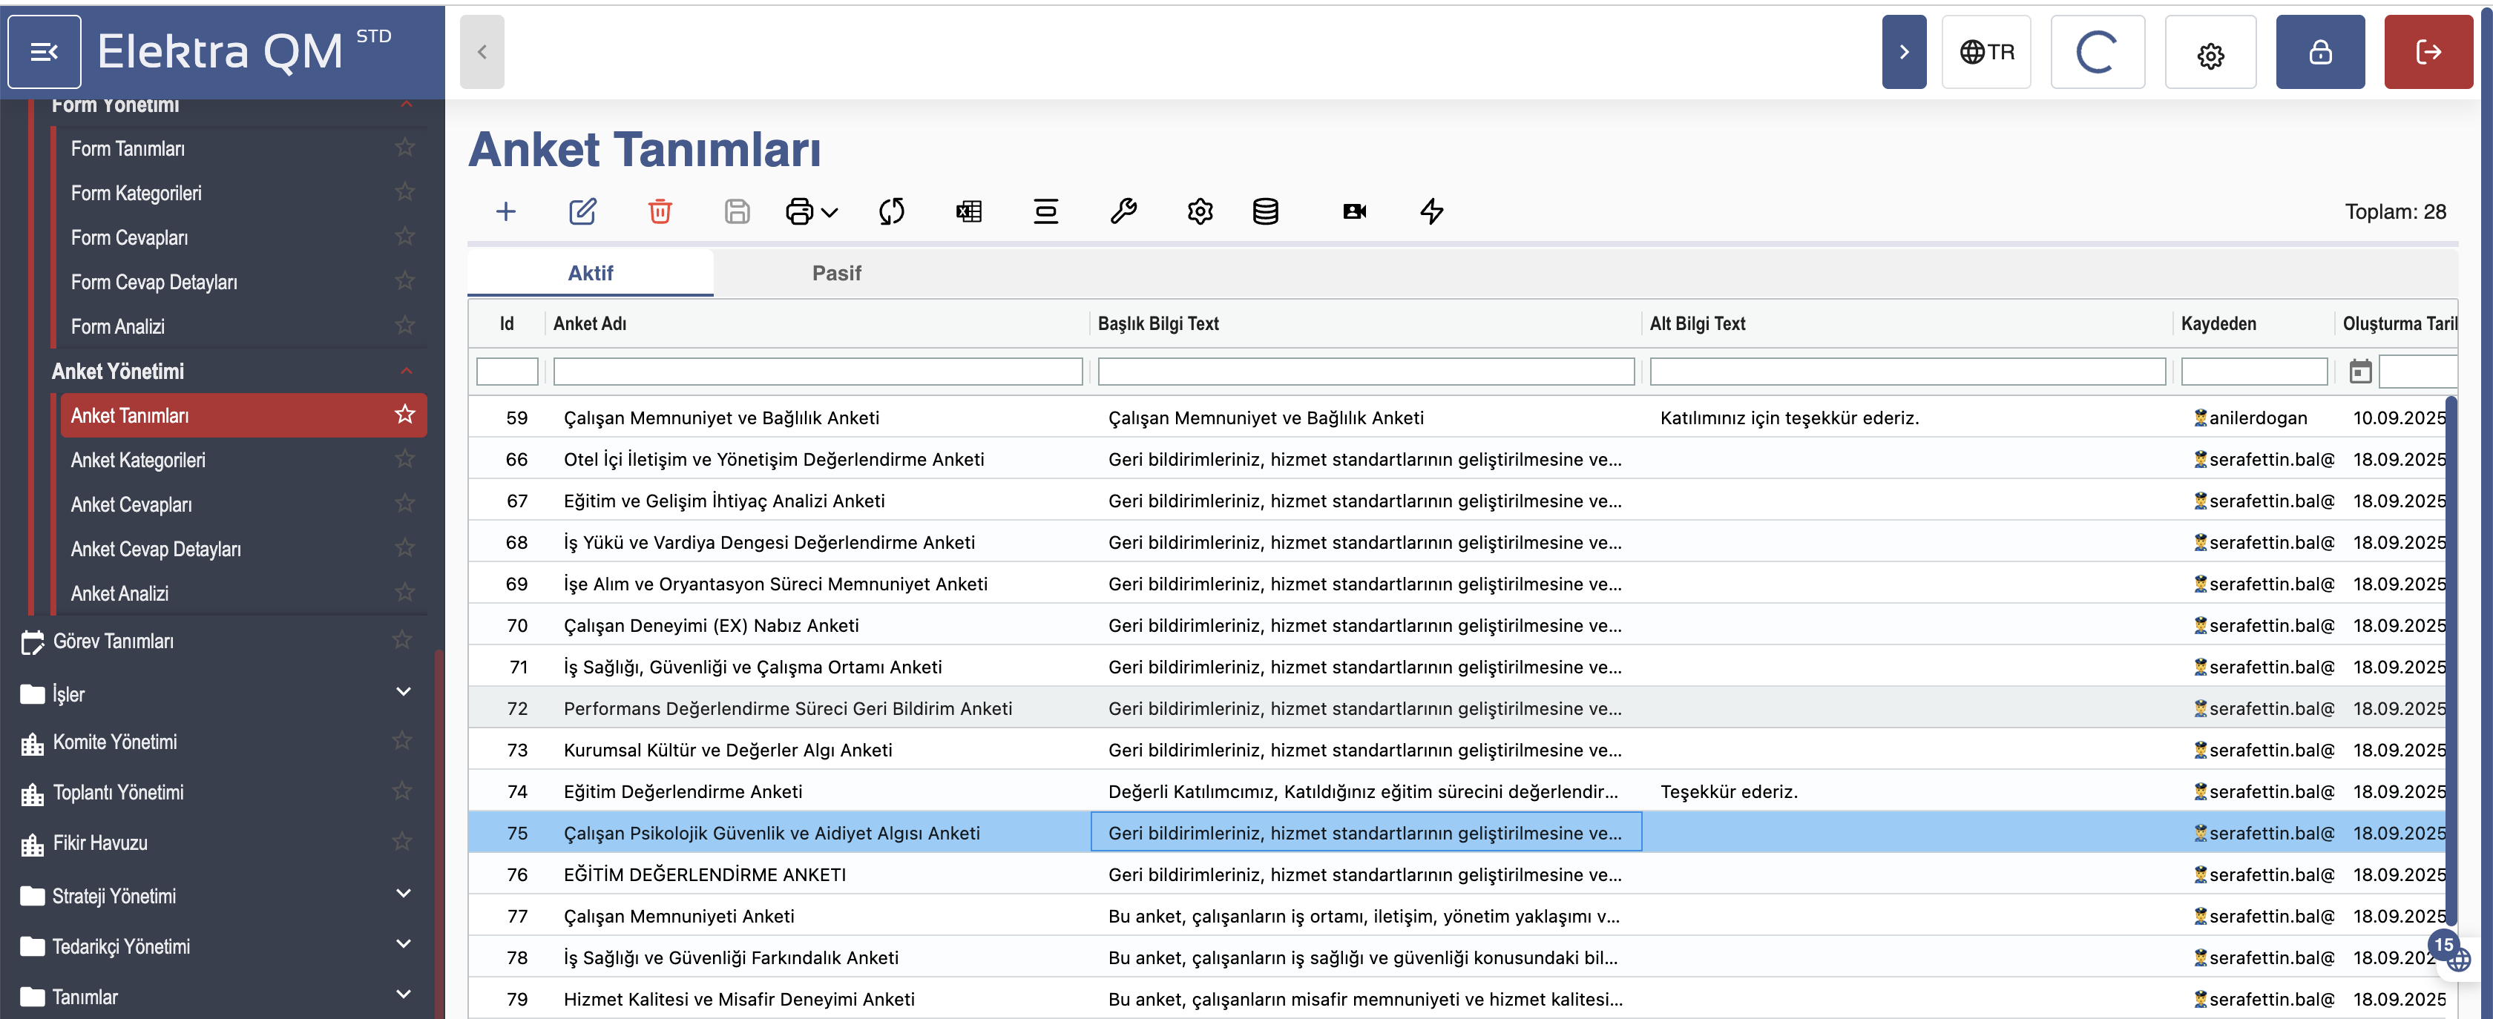Export to Excel via spreadsheet icon
The width and height of the screenshot is (2493, 1019).
pos(969,211)
